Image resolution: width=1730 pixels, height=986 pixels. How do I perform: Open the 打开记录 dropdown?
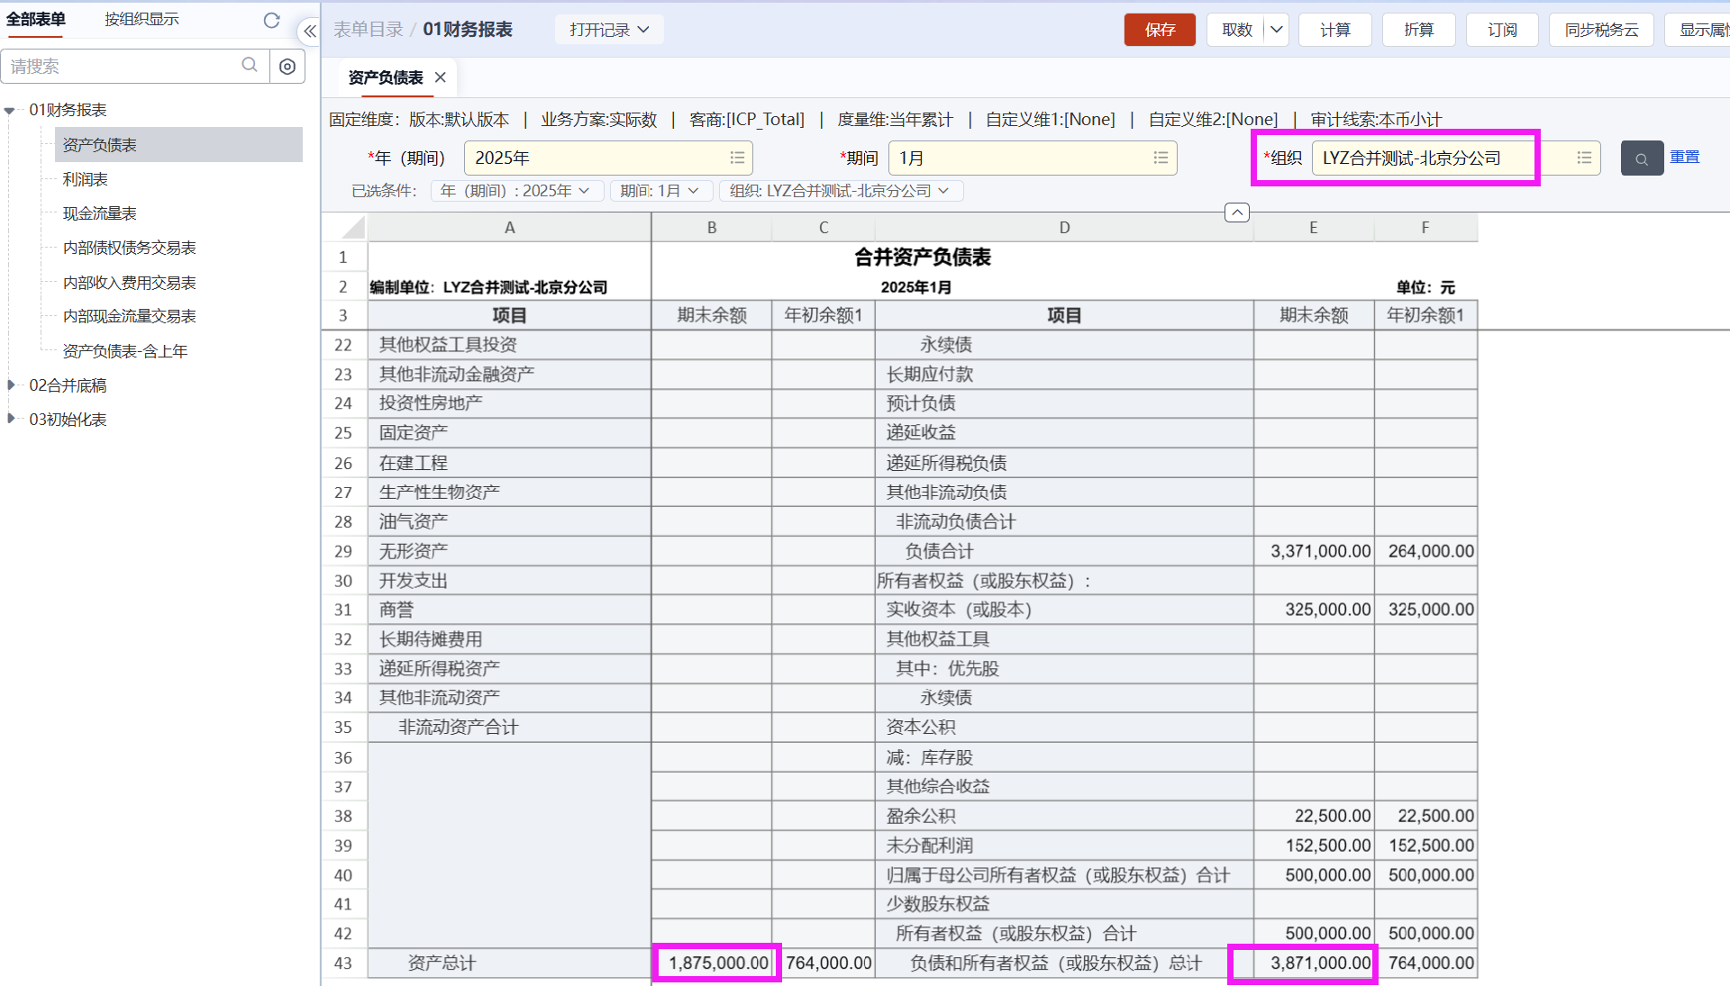609,30
